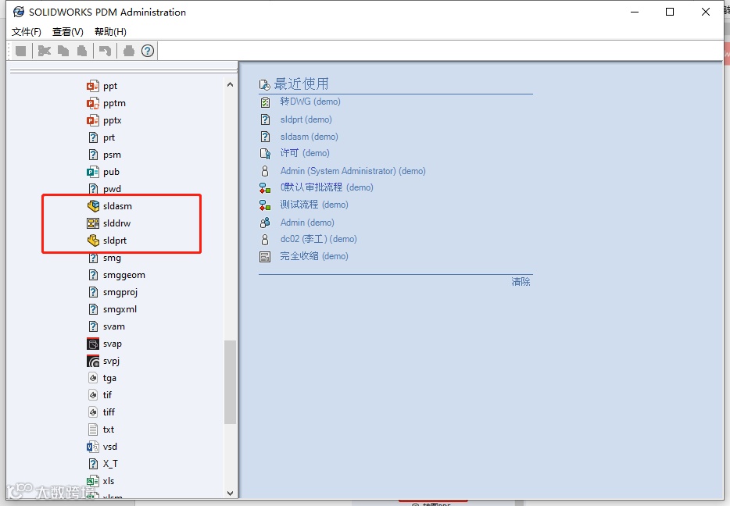
Task: Click 清除 to clear recent list
Action: (x=521, y=282)
